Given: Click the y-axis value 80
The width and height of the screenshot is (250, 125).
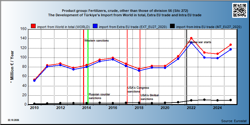Looking at the screenshot, I should [x=24, y=67].
